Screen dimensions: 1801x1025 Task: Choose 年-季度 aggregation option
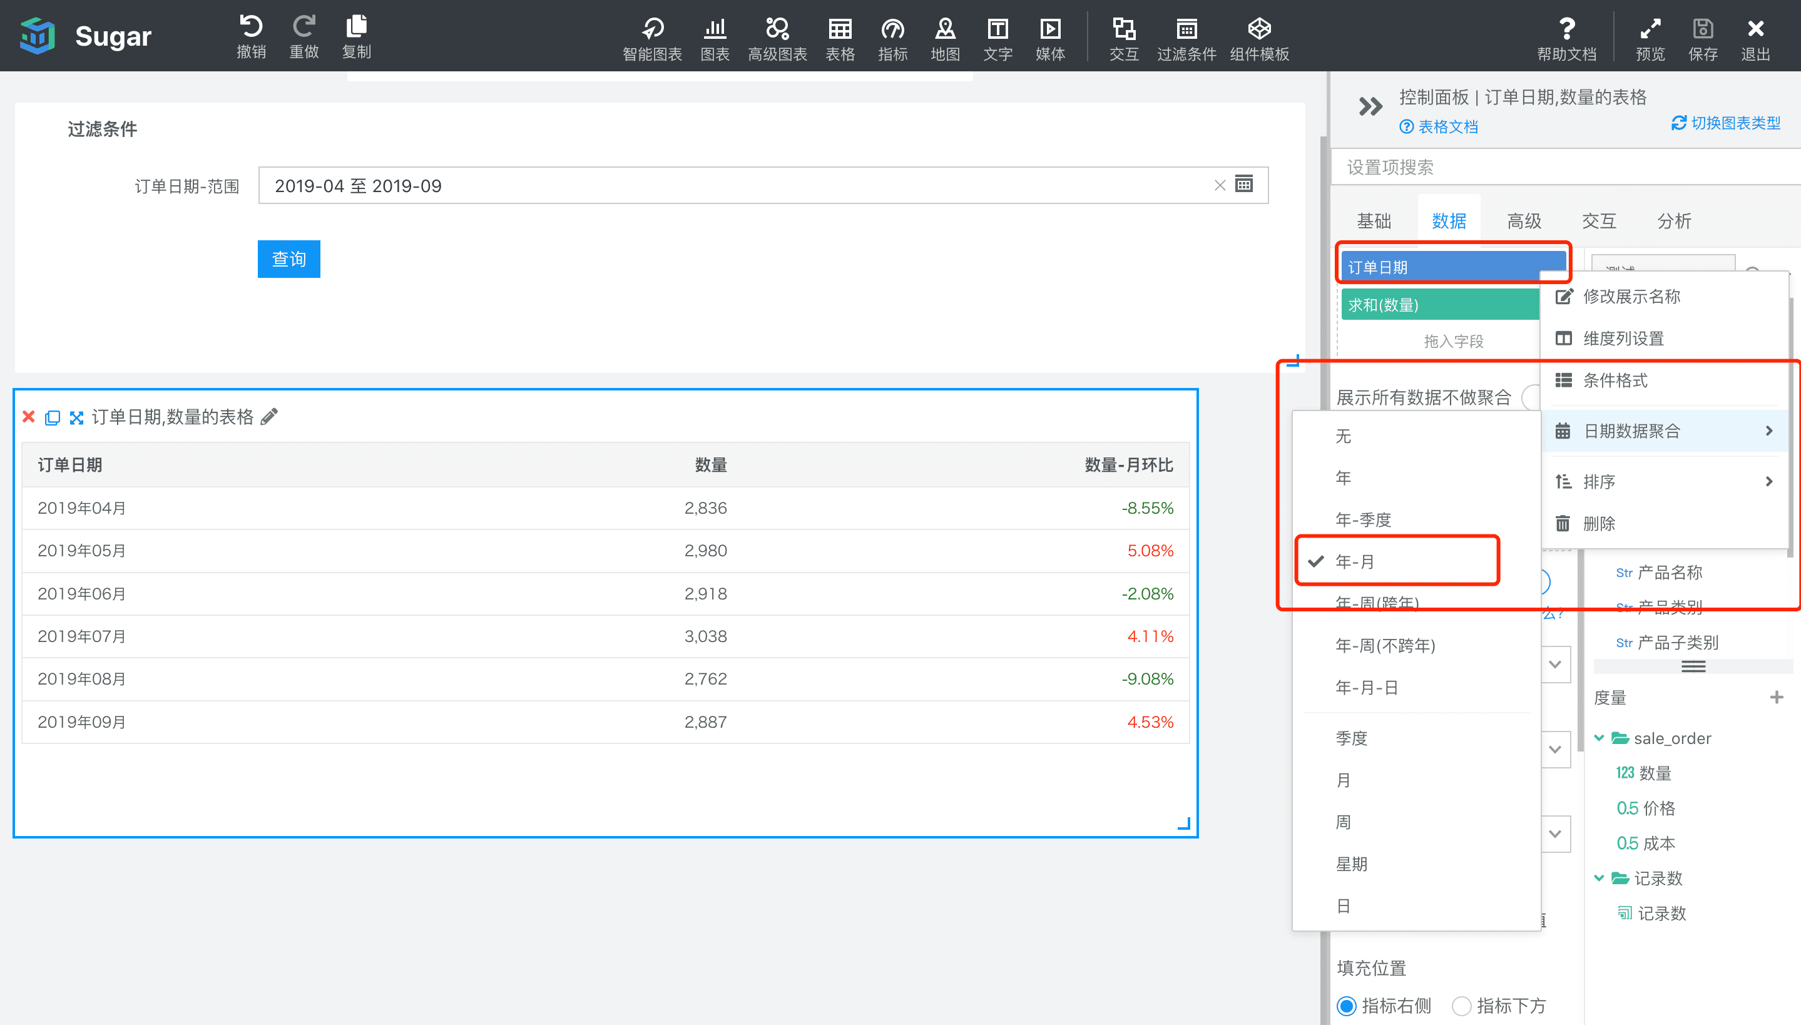click(x=1362, y=519)
